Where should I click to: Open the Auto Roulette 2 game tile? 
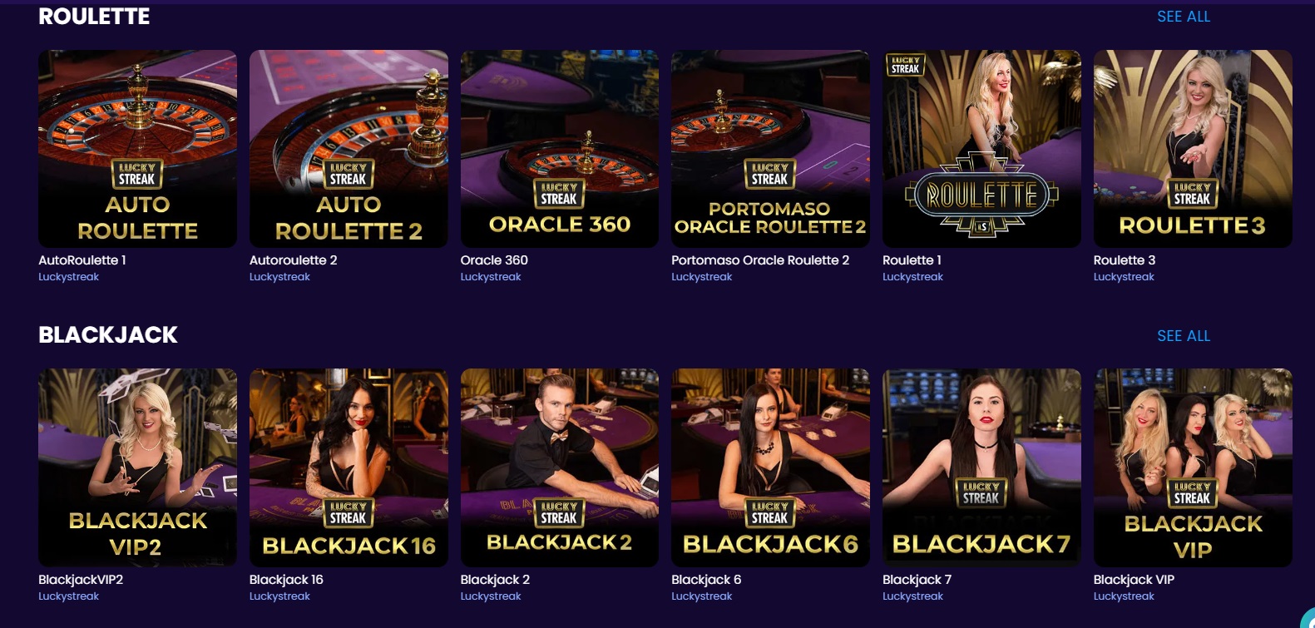tap(349, 149)
